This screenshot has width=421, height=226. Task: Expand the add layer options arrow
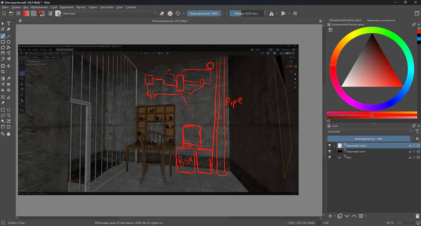pos(335,216)
